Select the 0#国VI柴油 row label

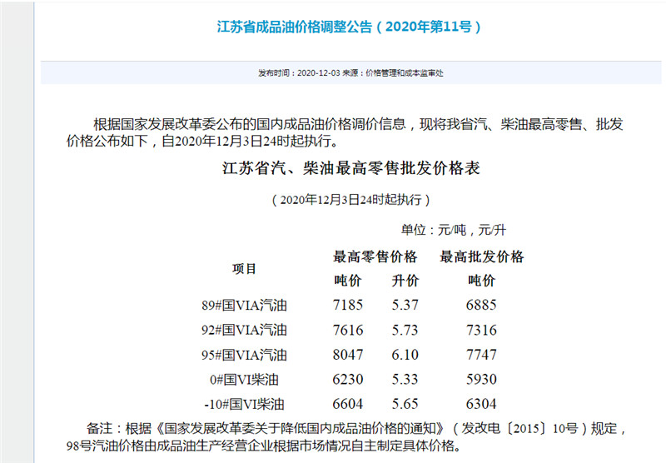[x=247, y=380]
